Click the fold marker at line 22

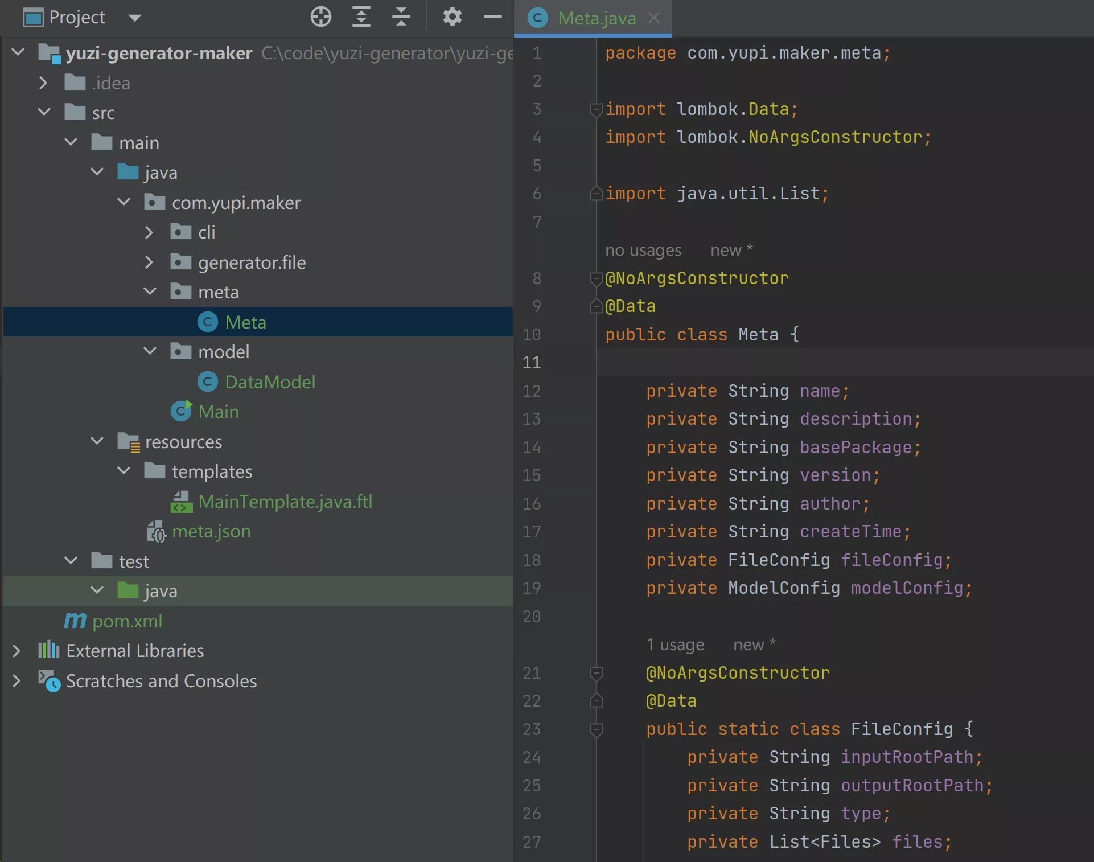(x=597, y=700)
